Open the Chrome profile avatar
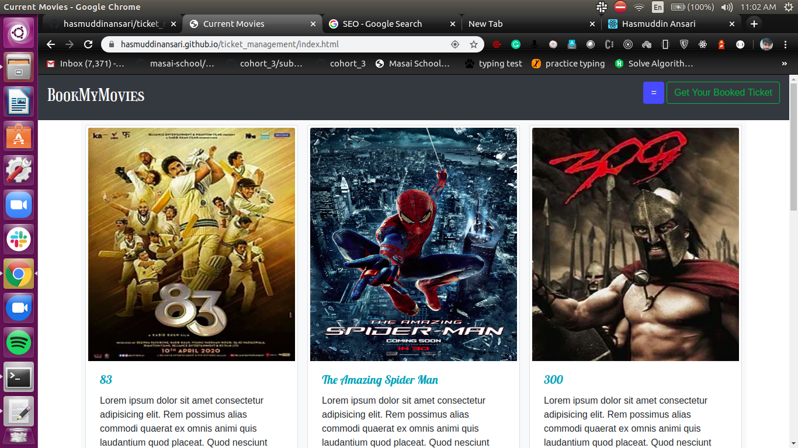 [766, 44]
